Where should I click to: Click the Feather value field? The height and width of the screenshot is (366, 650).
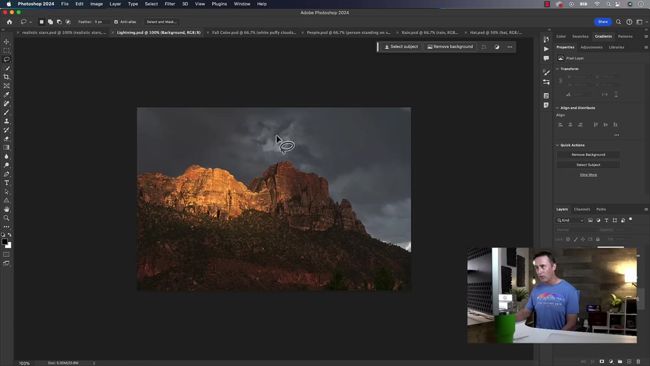click(102, 22)
